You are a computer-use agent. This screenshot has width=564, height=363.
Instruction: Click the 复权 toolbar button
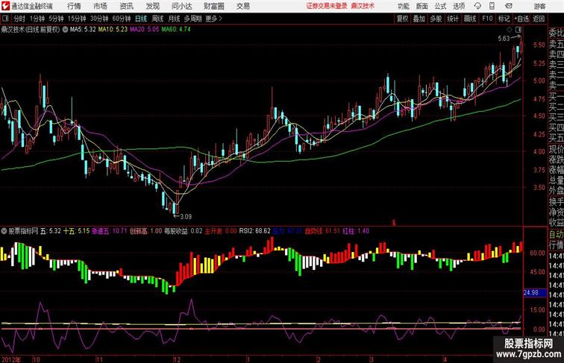(402, 19)
